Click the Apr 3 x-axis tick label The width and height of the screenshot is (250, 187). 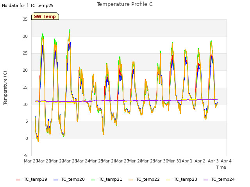[213, 161]
